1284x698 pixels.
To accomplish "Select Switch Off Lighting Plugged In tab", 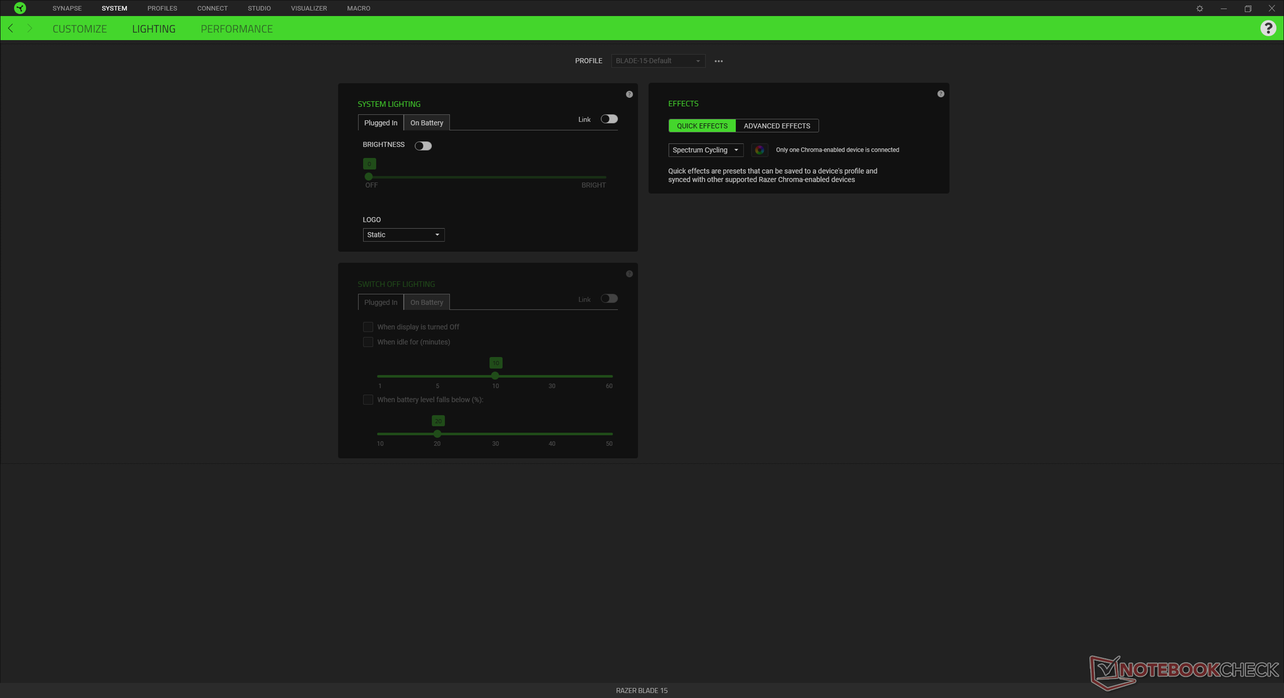I will point(381,302).
